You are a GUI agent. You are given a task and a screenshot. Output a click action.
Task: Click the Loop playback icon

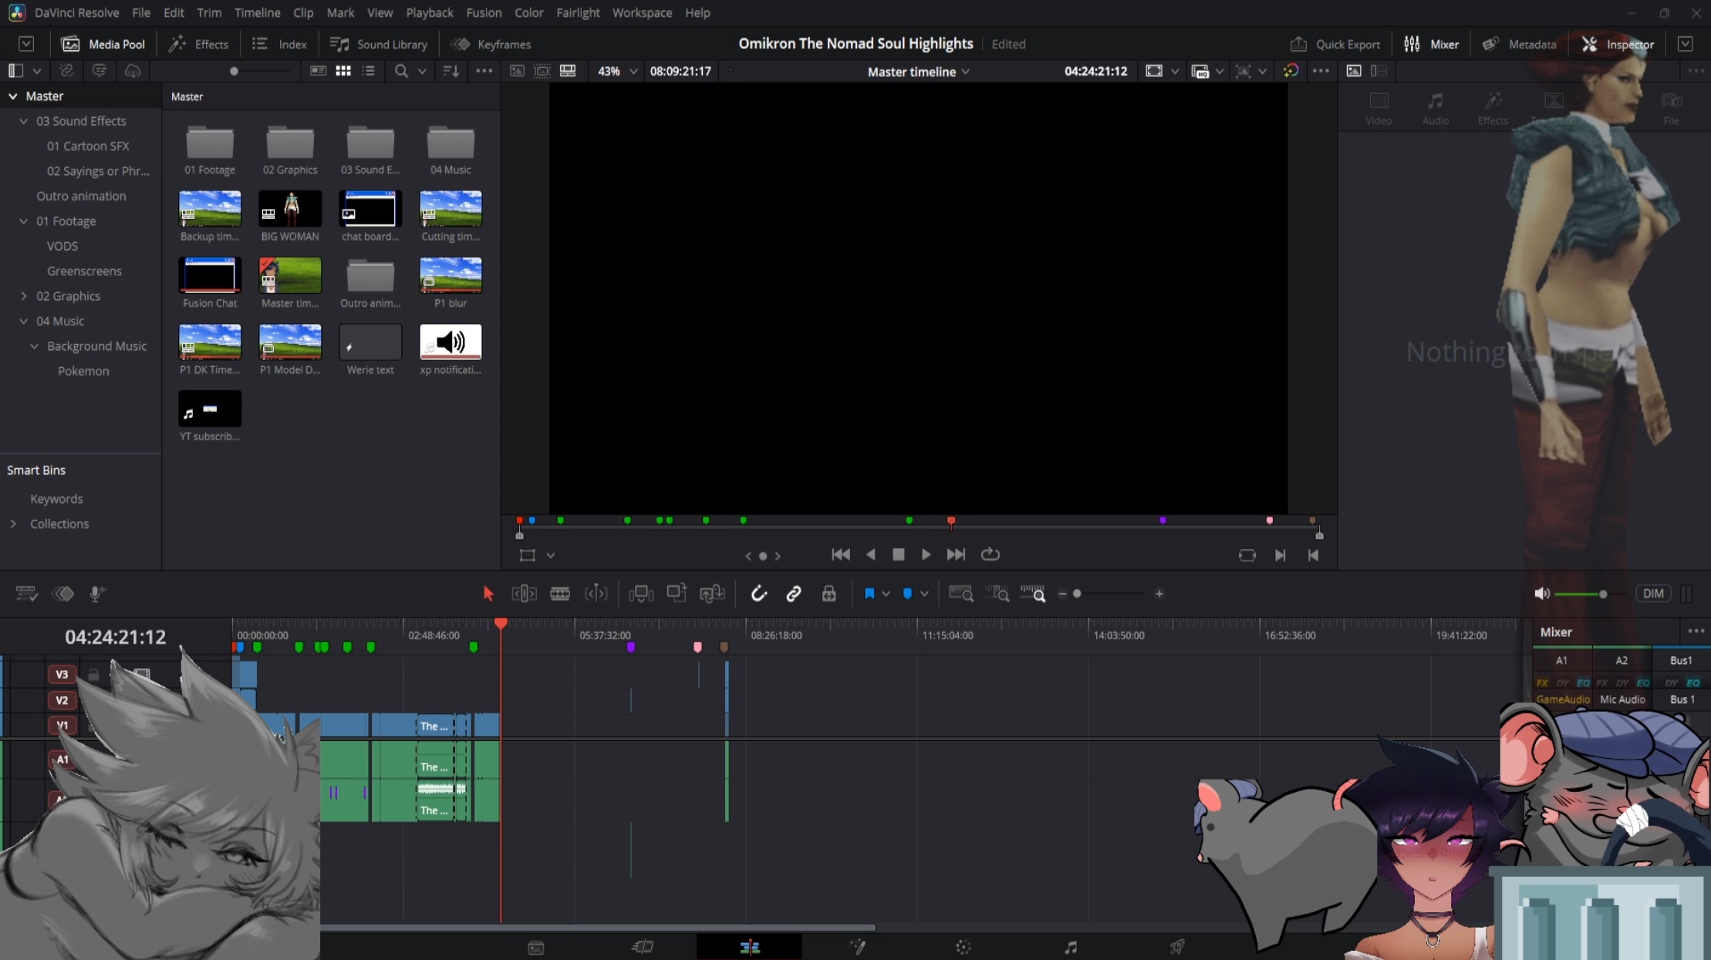(990, 554)
